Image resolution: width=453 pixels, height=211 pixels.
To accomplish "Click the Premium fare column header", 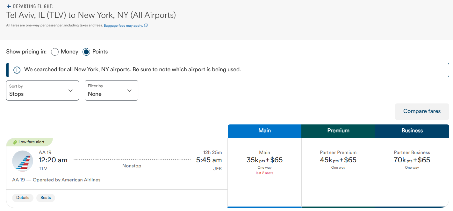I will tap(338, 131).
